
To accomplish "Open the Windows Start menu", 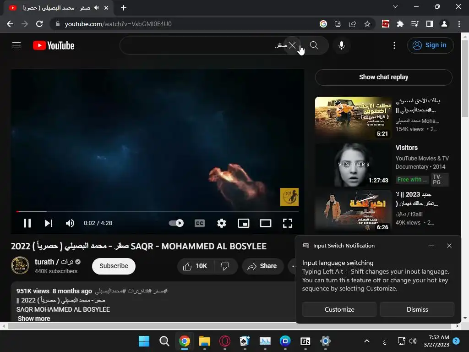I will pos(144,341).
